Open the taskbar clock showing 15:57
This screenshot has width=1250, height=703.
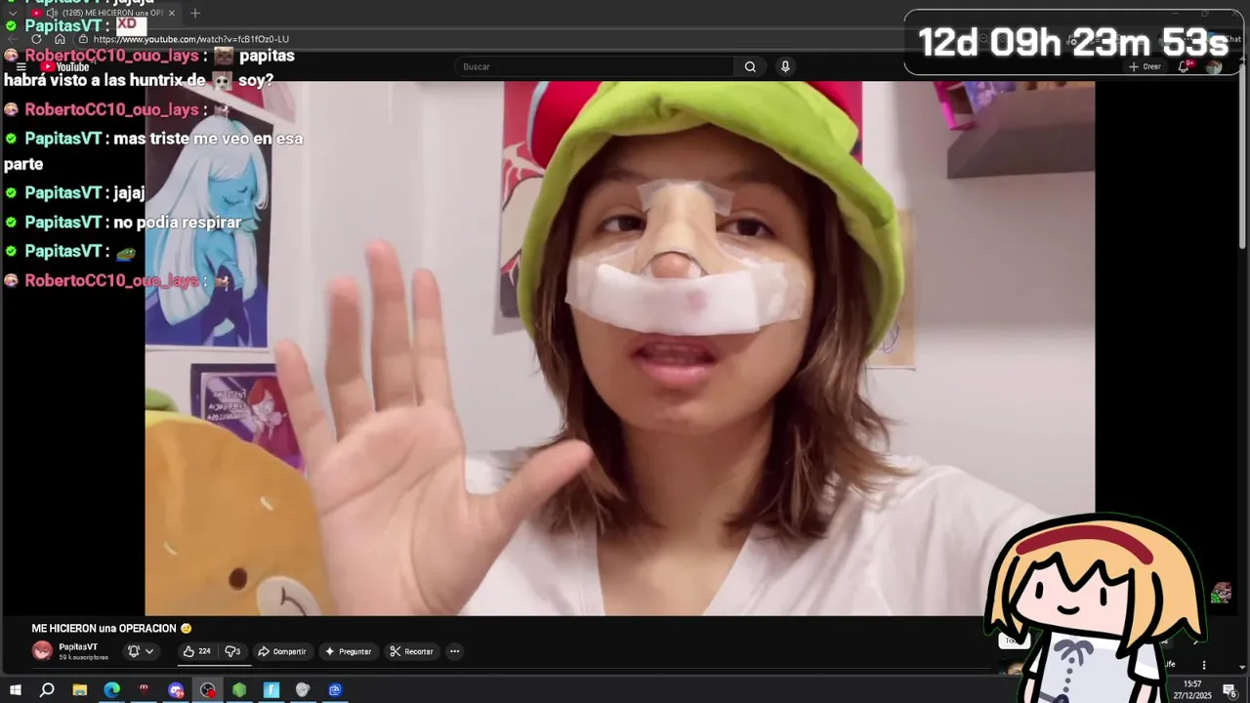pos(1191,690)
